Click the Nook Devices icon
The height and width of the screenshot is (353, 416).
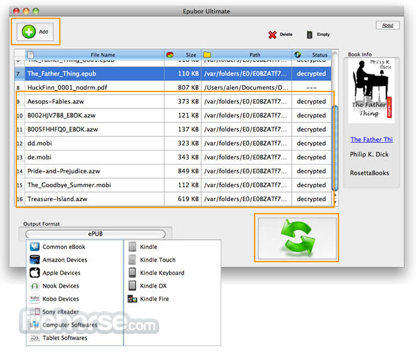tap(35, 286)
